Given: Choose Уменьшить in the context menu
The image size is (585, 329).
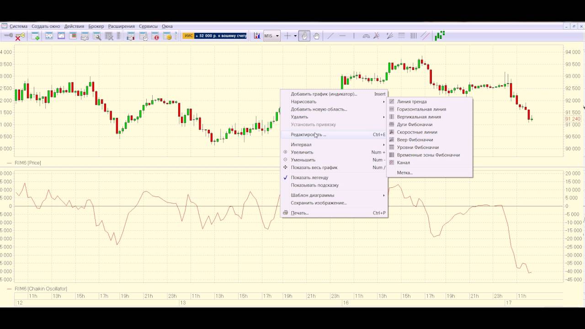Looking at the screenshot, I should (334, 160).
